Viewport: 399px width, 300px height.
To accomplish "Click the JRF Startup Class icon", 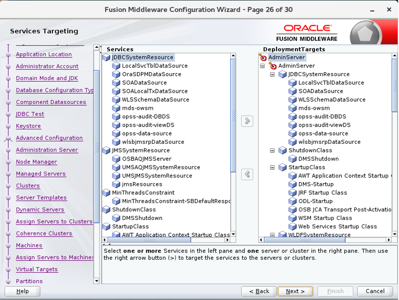I will pos(292,193).
